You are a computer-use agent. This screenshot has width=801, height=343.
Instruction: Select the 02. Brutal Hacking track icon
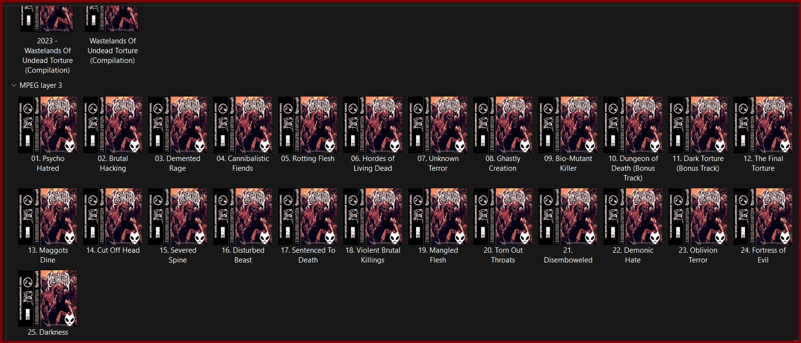click(x=112, y=125)
